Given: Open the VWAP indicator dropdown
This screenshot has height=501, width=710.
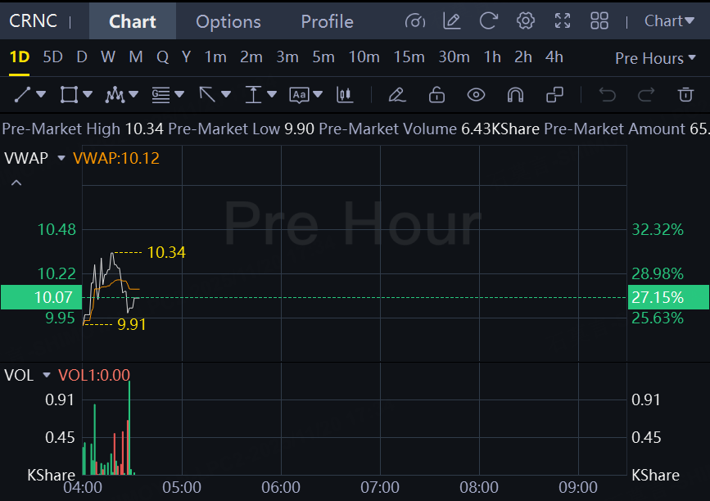Looking at the screenshot, I should click(61, 158).
